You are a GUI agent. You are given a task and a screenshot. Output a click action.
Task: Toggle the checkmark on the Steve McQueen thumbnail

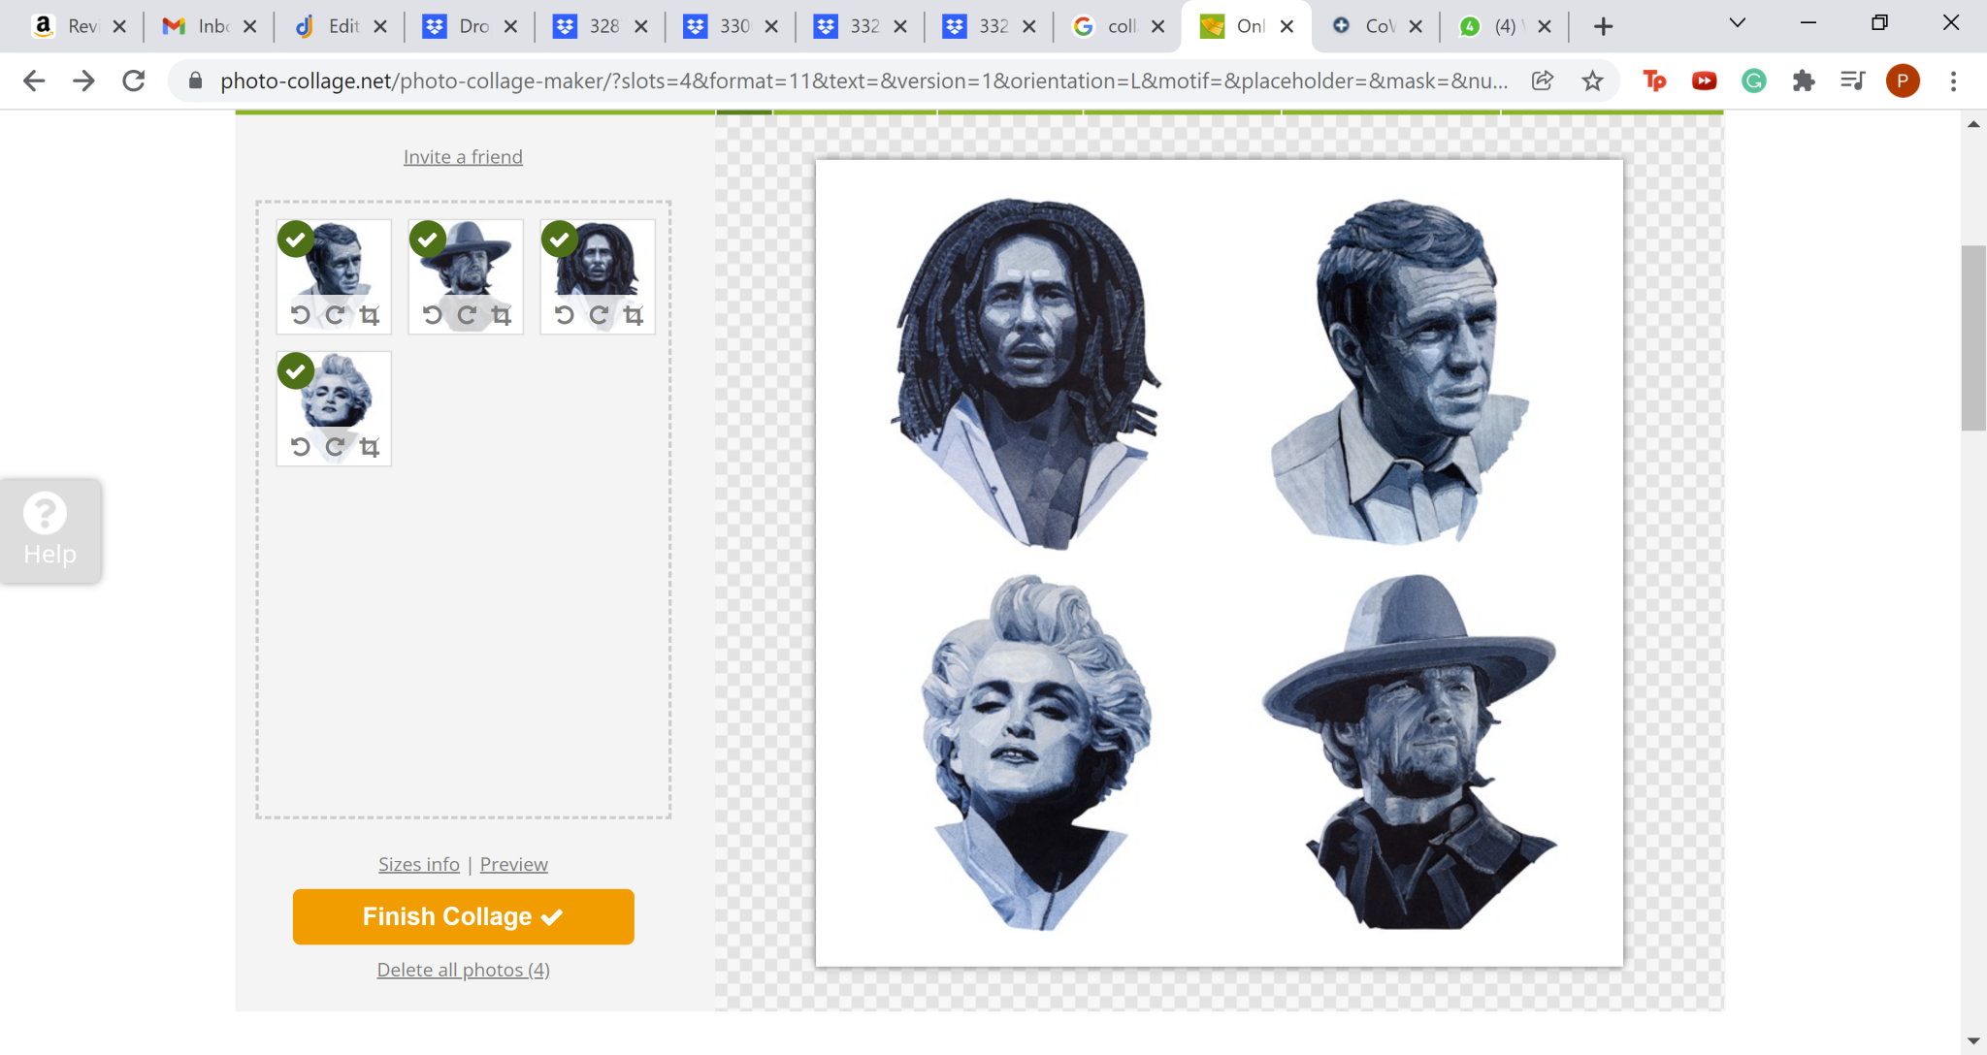(296, 239)
